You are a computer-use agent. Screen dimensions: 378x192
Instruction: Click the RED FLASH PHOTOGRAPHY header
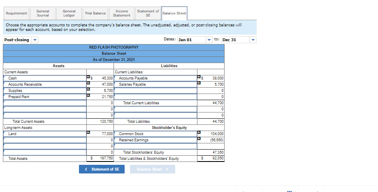pyautogui.click(x=114, y=47)
